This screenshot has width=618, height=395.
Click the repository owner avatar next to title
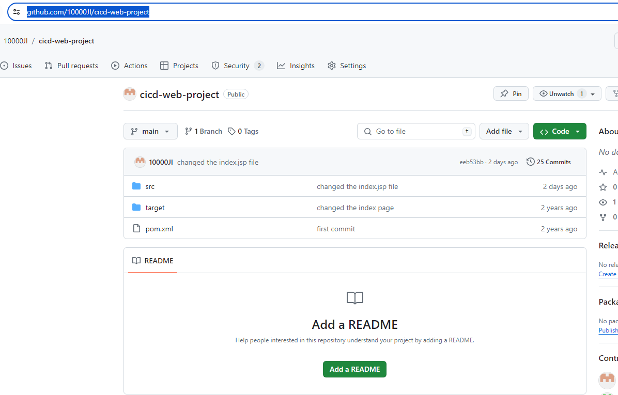click(130, 94)
